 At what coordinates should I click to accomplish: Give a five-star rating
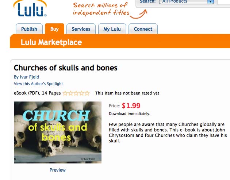(87, 93)
